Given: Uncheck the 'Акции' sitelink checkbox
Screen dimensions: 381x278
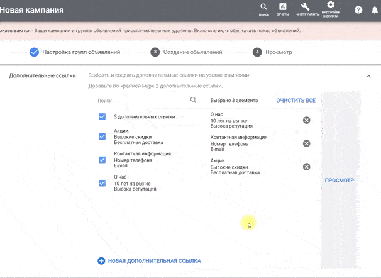Looking at the screenshot, I should pos(102,136).
